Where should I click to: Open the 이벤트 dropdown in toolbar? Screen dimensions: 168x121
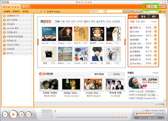151,11
